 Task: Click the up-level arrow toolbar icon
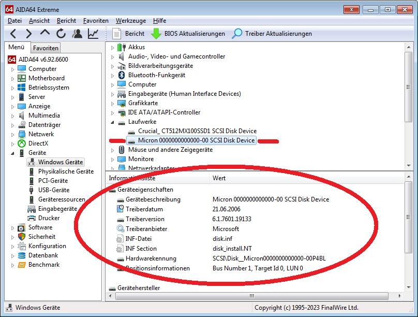[x=45, y=33]
